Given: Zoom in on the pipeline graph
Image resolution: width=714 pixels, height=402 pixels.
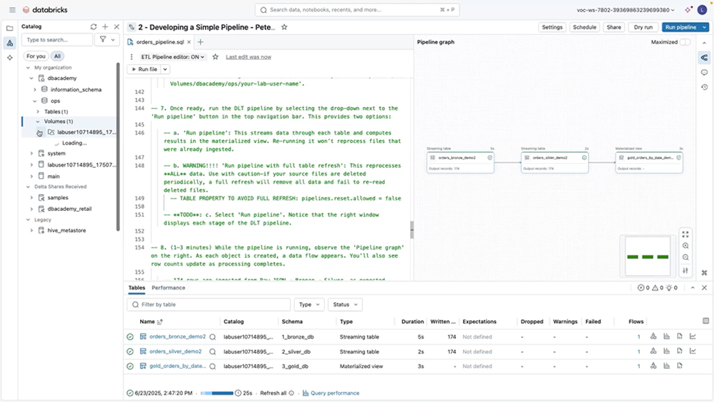Looking at the screenshot, I should (x=685, y=246).
